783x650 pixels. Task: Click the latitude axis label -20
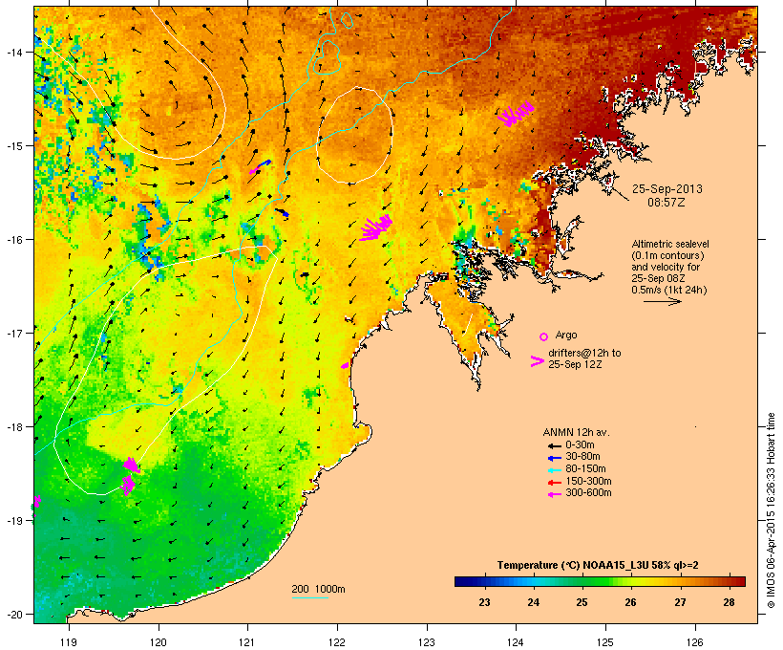14,614
